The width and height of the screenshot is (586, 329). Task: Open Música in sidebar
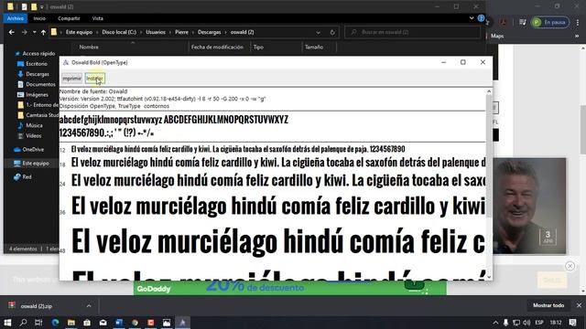pos(34,125)
